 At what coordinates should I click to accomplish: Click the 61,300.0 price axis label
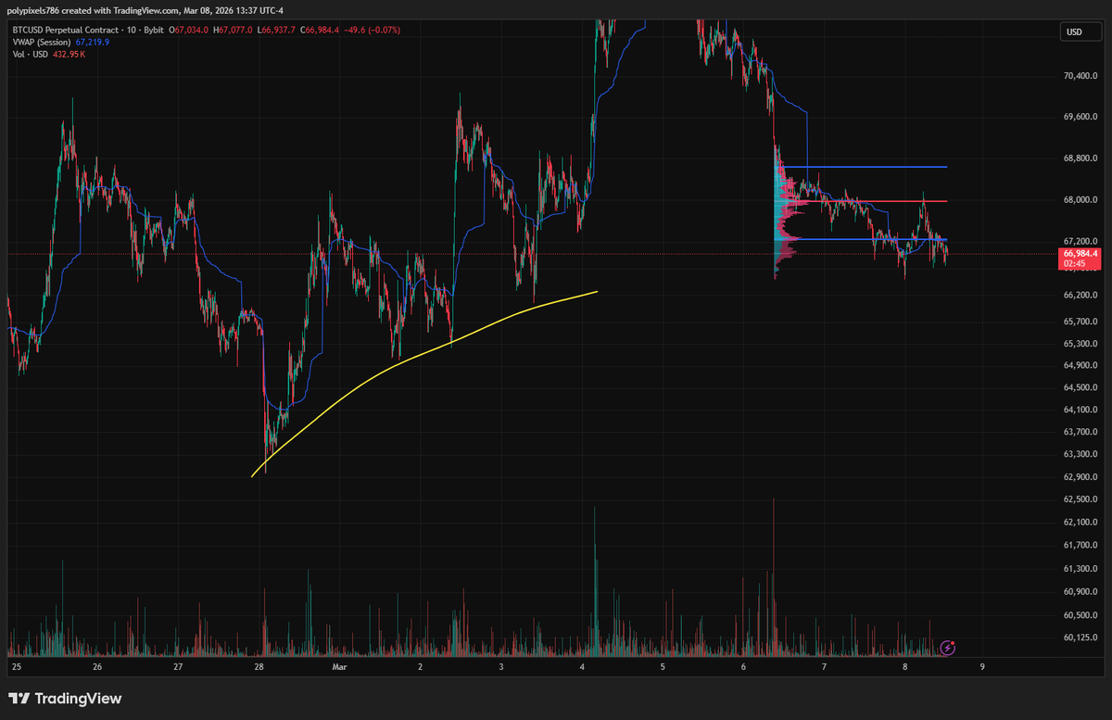[1080, 569]
